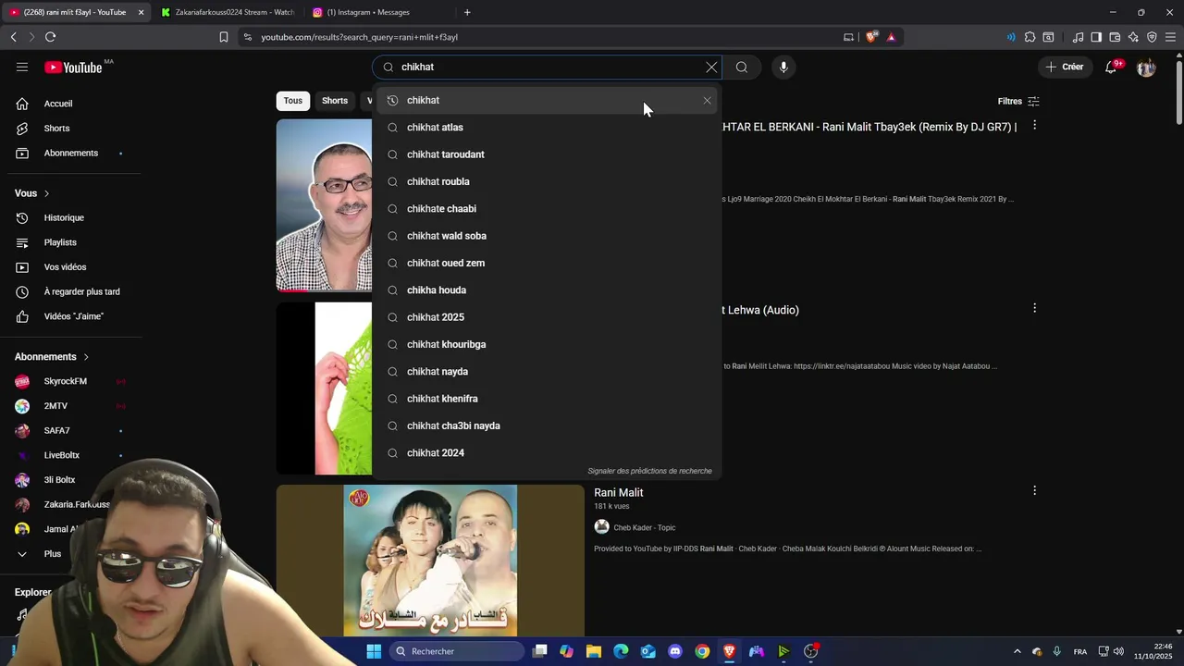Choose suggestion chikhate chaabi
The height and width of the screenshot is (666, 1184).
(x=546, y=209)
